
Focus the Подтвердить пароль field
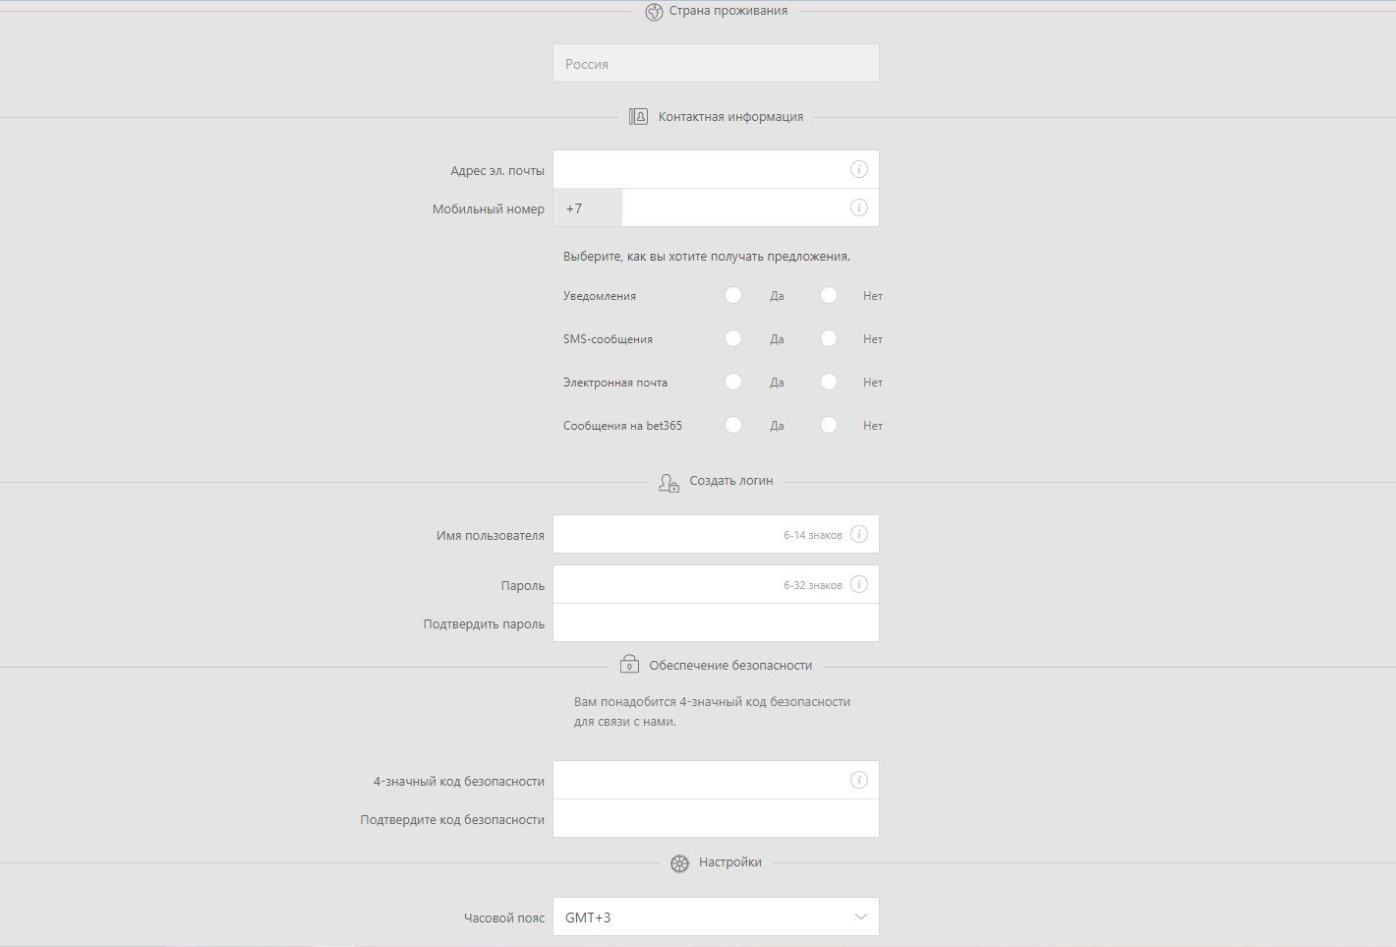(x=716, y=622)
